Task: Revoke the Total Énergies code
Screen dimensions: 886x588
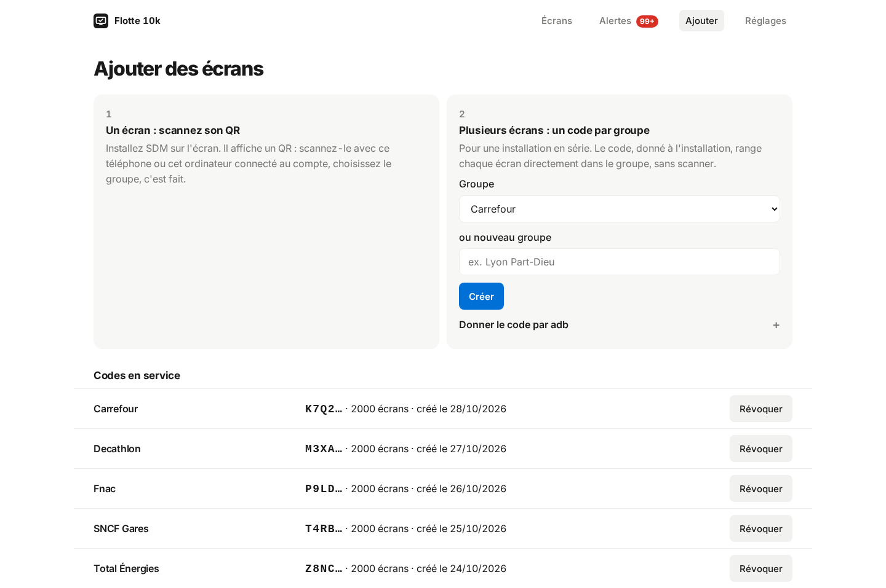Action: coord(761,568)
